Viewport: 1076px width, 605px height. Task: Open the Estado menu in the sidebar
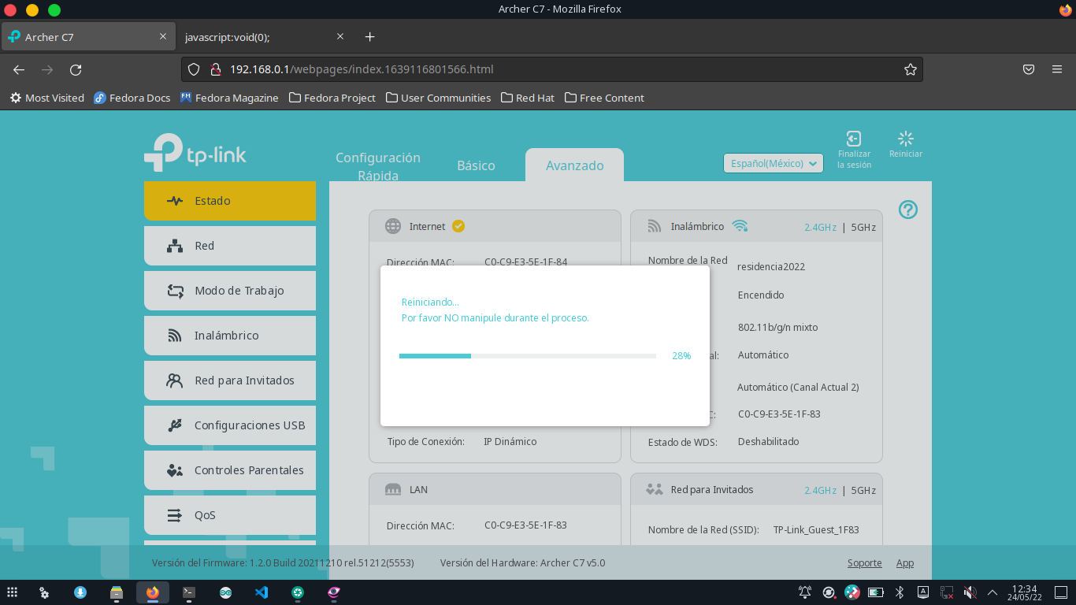coord(230,201)
